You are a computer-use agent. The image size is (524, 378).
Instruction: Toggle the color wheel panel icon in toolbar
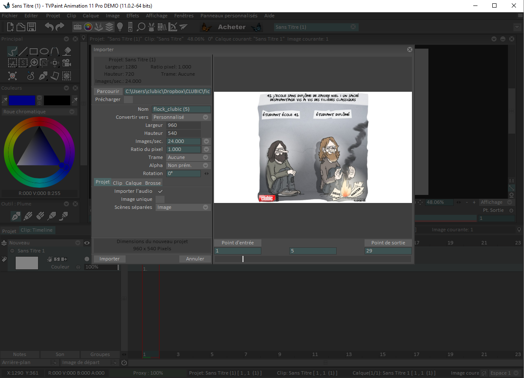(88, 27)
